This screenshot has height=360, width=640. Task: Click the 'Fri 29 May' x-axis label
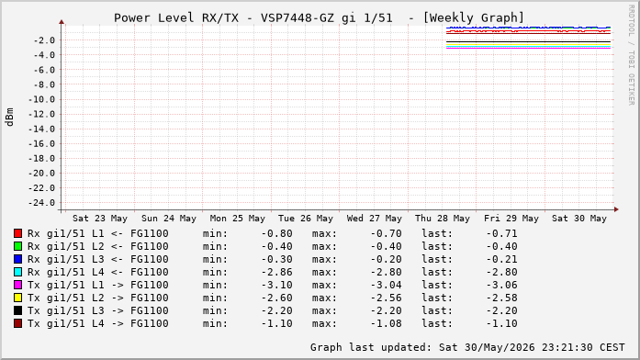pos(511,219)
